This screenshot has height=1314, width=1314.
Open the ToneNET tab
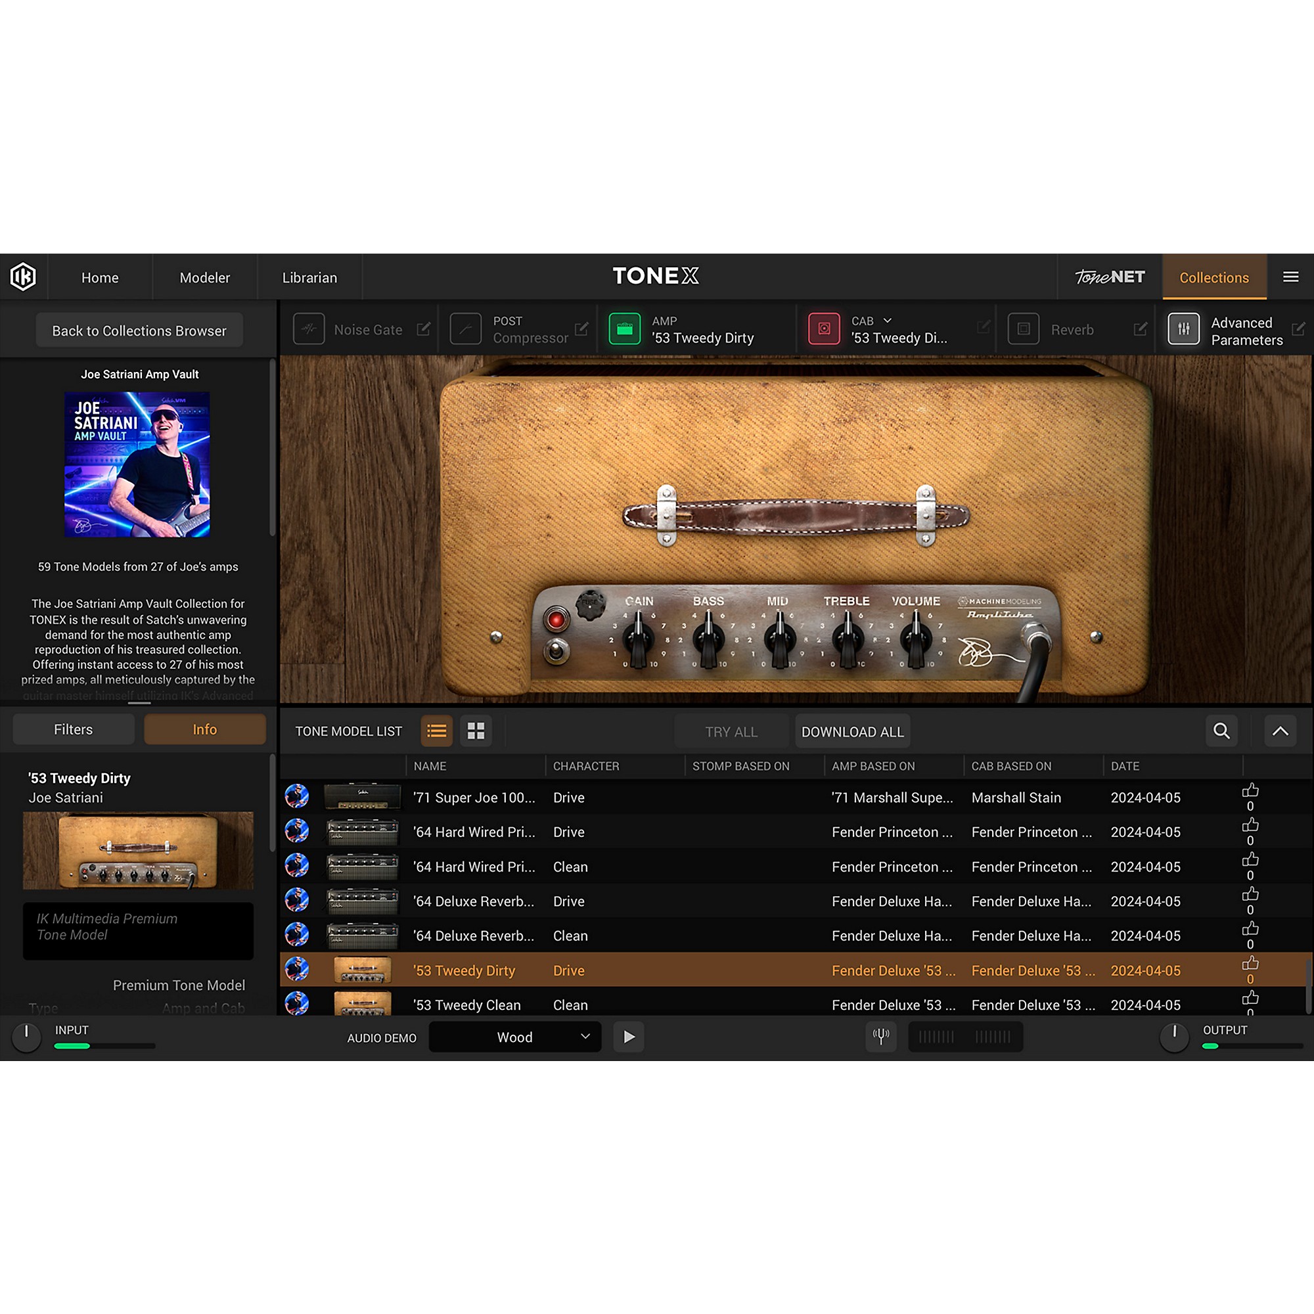pyautogui.click(x=1109, y=277)
